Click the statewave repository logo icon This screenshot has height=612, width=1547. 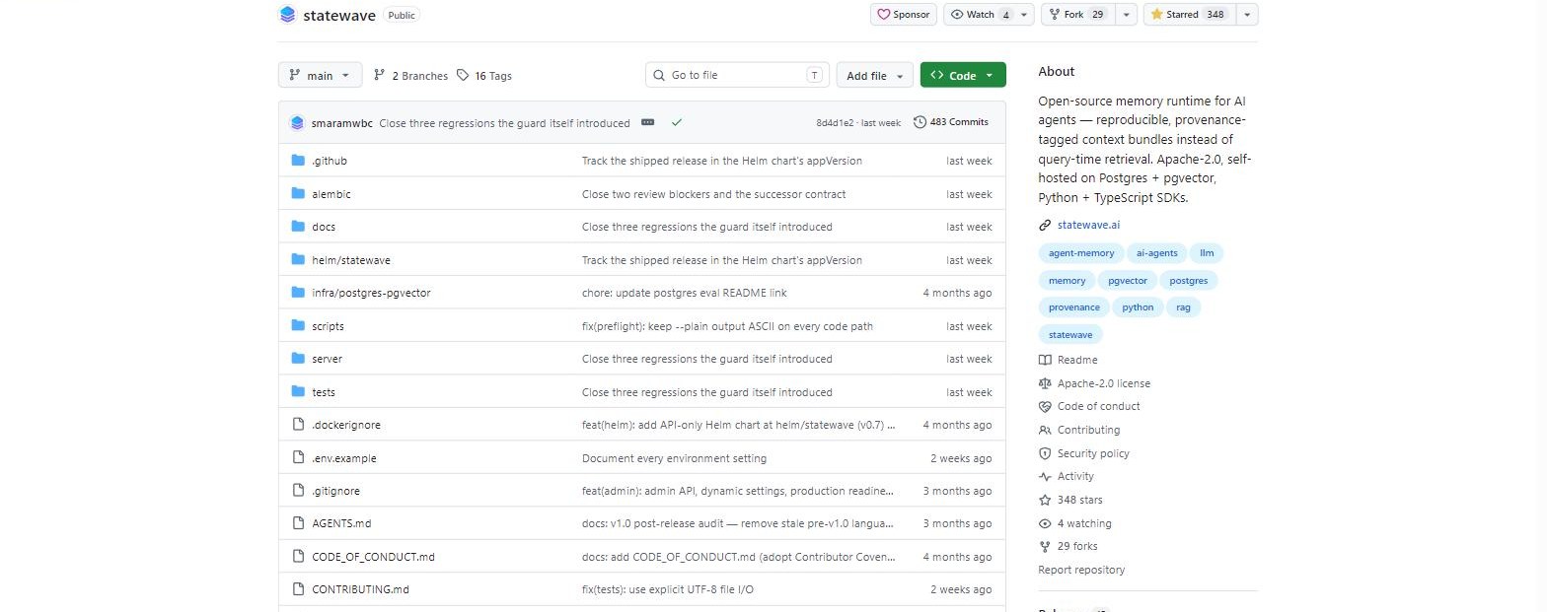pyautogui.click(x=288, y=15)
